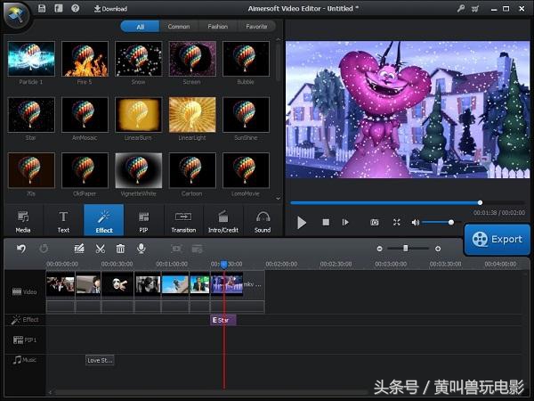
Task: Choose the Particle 1 effect thumbnail
Action: [31, 59]
